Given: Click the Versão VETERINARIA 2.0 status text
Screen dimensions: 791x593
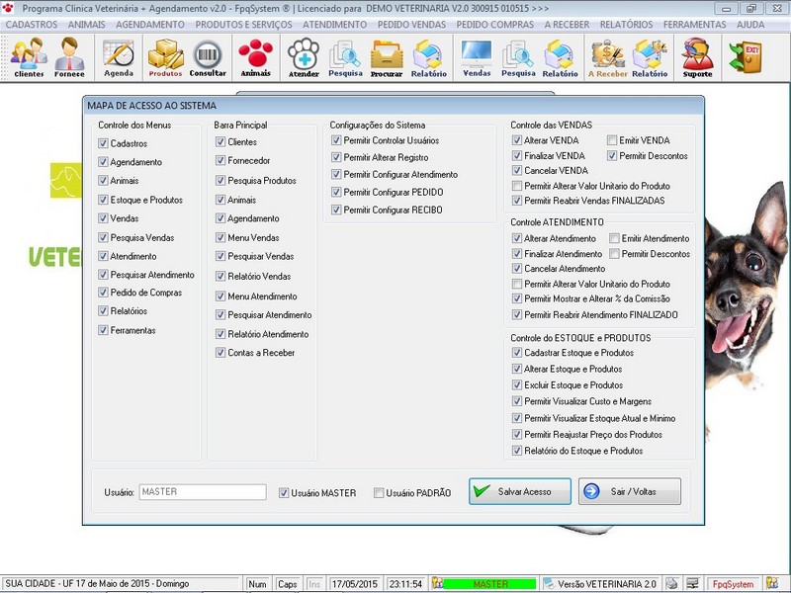Looking at the screenshot, I should click(607, 584).
